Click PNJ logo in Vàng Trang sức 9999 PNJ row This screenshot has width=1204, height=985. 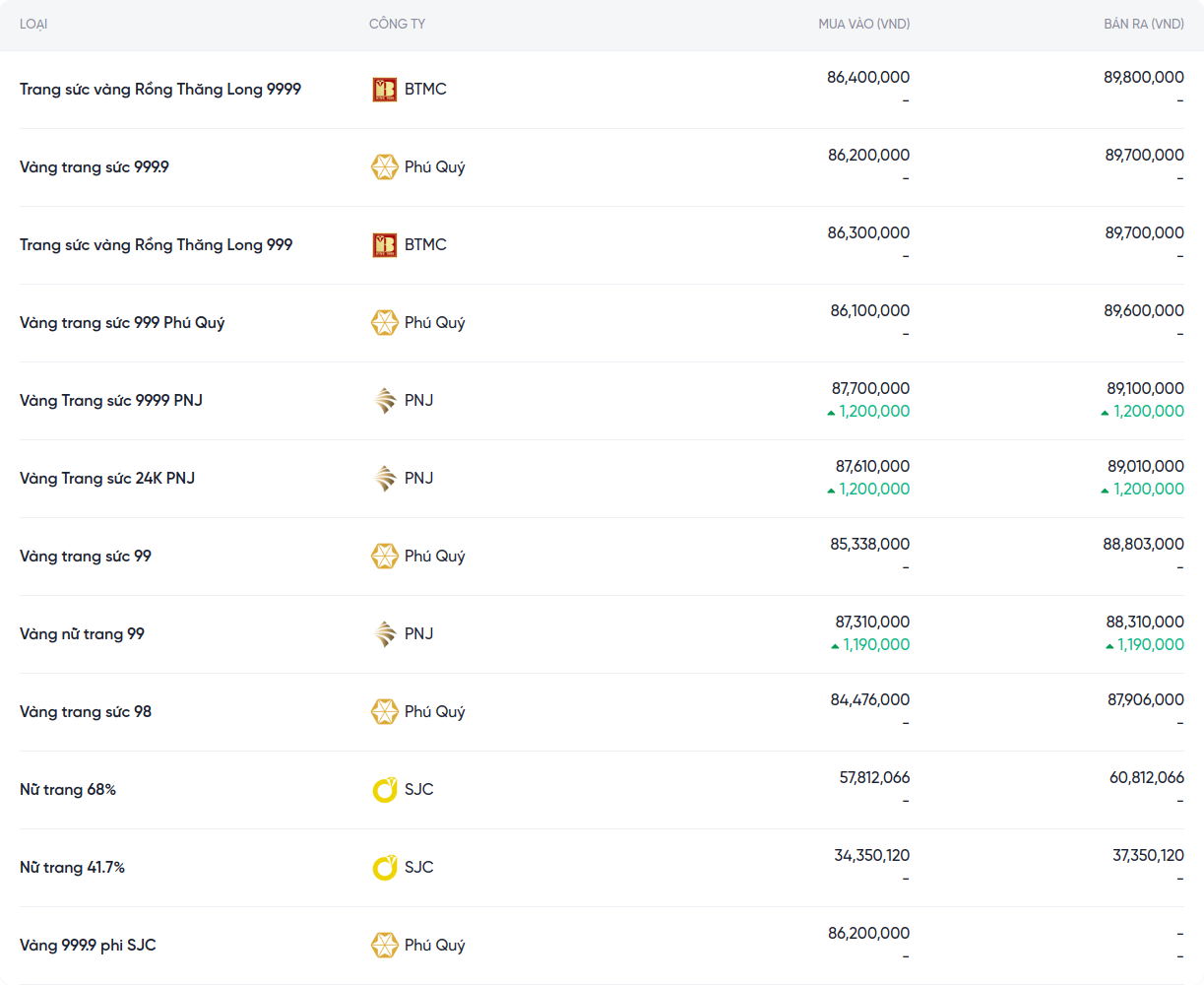(x=384, y=401)
